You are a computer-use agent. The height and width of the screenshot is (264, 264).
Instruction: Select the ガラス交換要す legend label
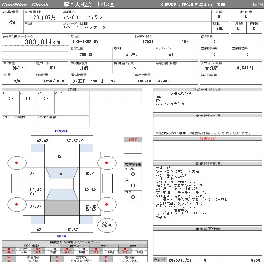(82, 261)
